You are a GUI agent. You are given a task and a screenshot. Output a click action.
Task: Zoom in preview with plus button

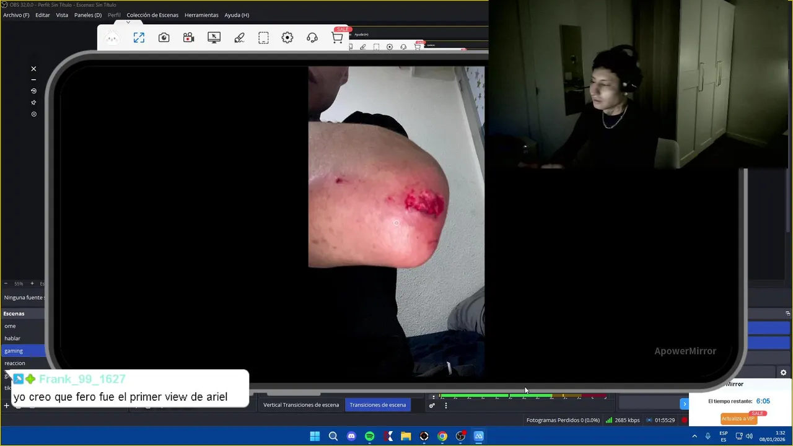click(x=32, y=284)
